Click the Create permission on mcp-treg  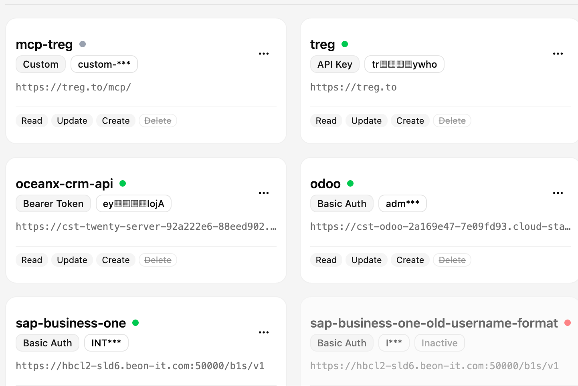coord(116,121)
